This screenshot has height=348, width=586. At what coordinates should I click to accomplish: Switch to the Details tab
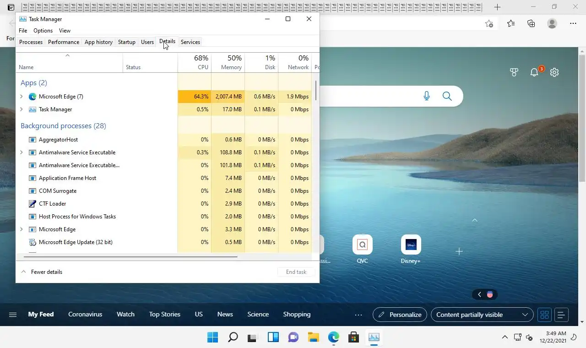tap(168, 42)
